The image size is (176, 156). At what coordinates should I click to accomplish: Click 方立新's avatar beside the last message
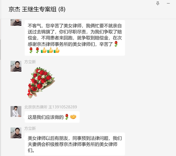(16, 133)
